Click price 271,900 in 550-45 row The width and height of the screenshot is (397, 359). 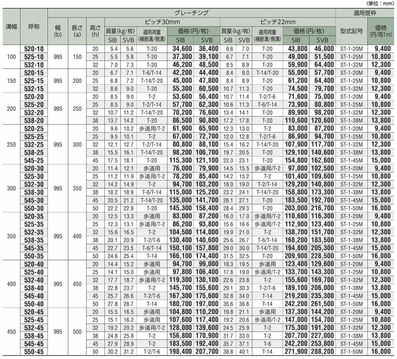tap(296, 352)
